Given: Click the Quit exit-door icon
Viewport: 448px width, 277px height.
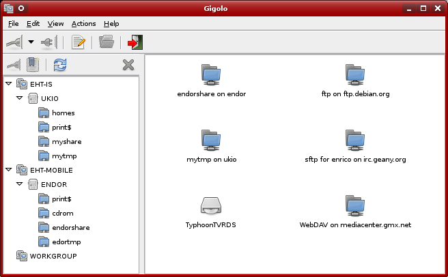Looking at the screenshot, I should point(135,42).
